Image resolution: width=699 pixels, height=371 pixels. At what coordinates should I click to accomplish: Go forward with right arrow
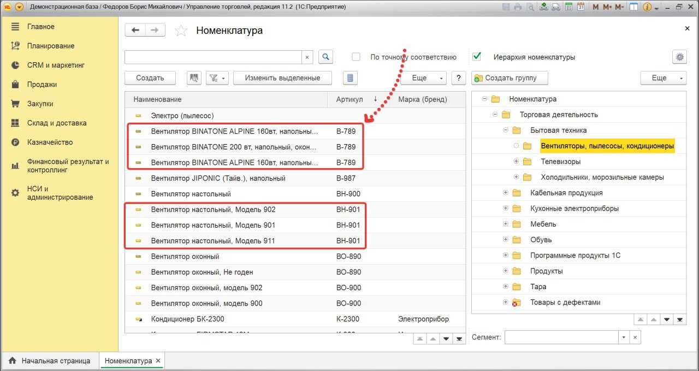pyautogui.click(x=155, y=30)
